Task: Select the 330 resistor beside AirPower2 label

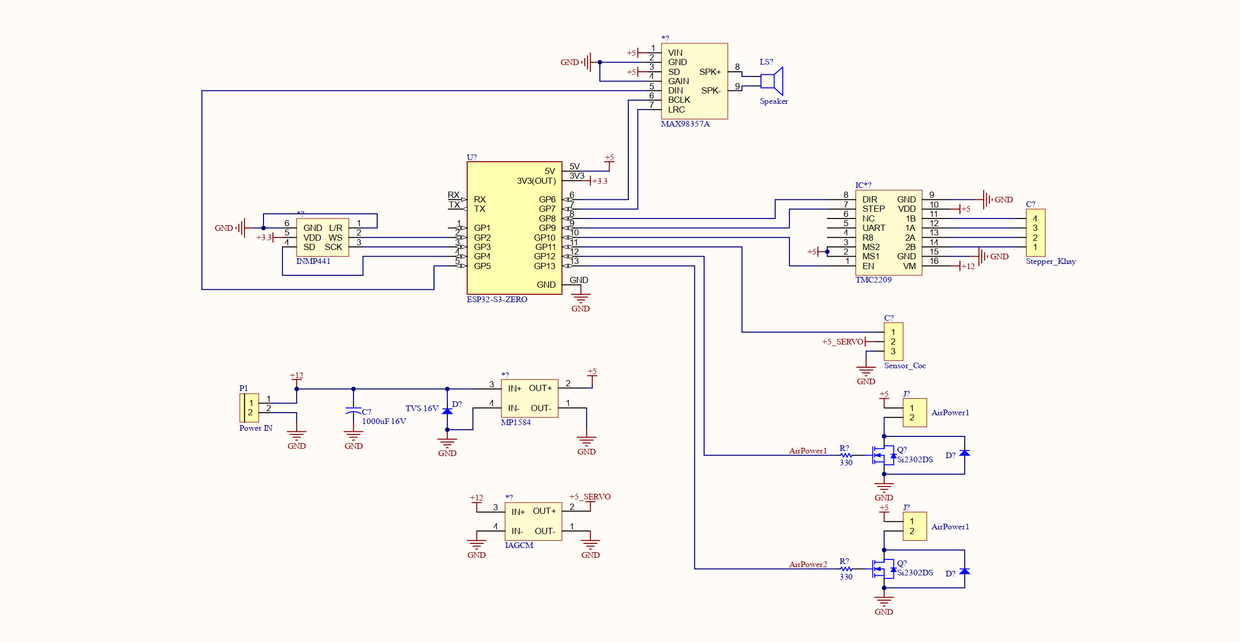Action: click(846, 569)
